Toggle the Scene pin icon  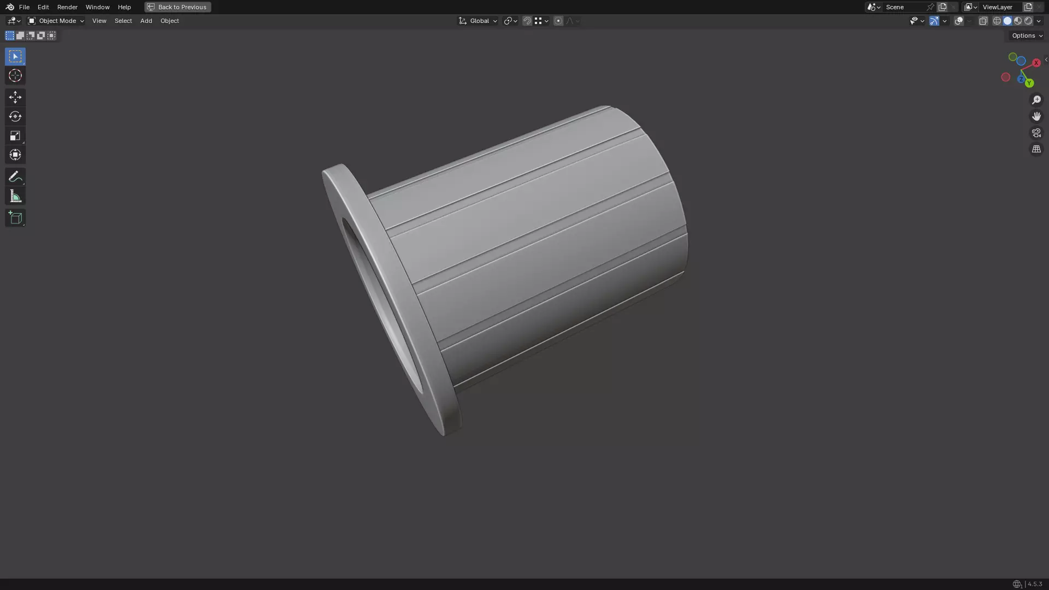point(930,7)
